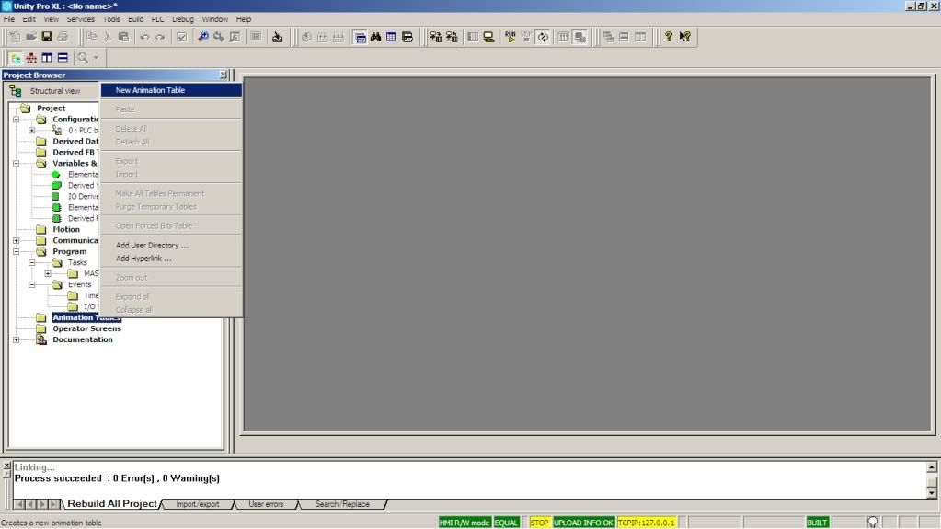Click the yellow question mark Help icon
The image size is (941, 529).
pyautogui.click(x=669, y=37)
